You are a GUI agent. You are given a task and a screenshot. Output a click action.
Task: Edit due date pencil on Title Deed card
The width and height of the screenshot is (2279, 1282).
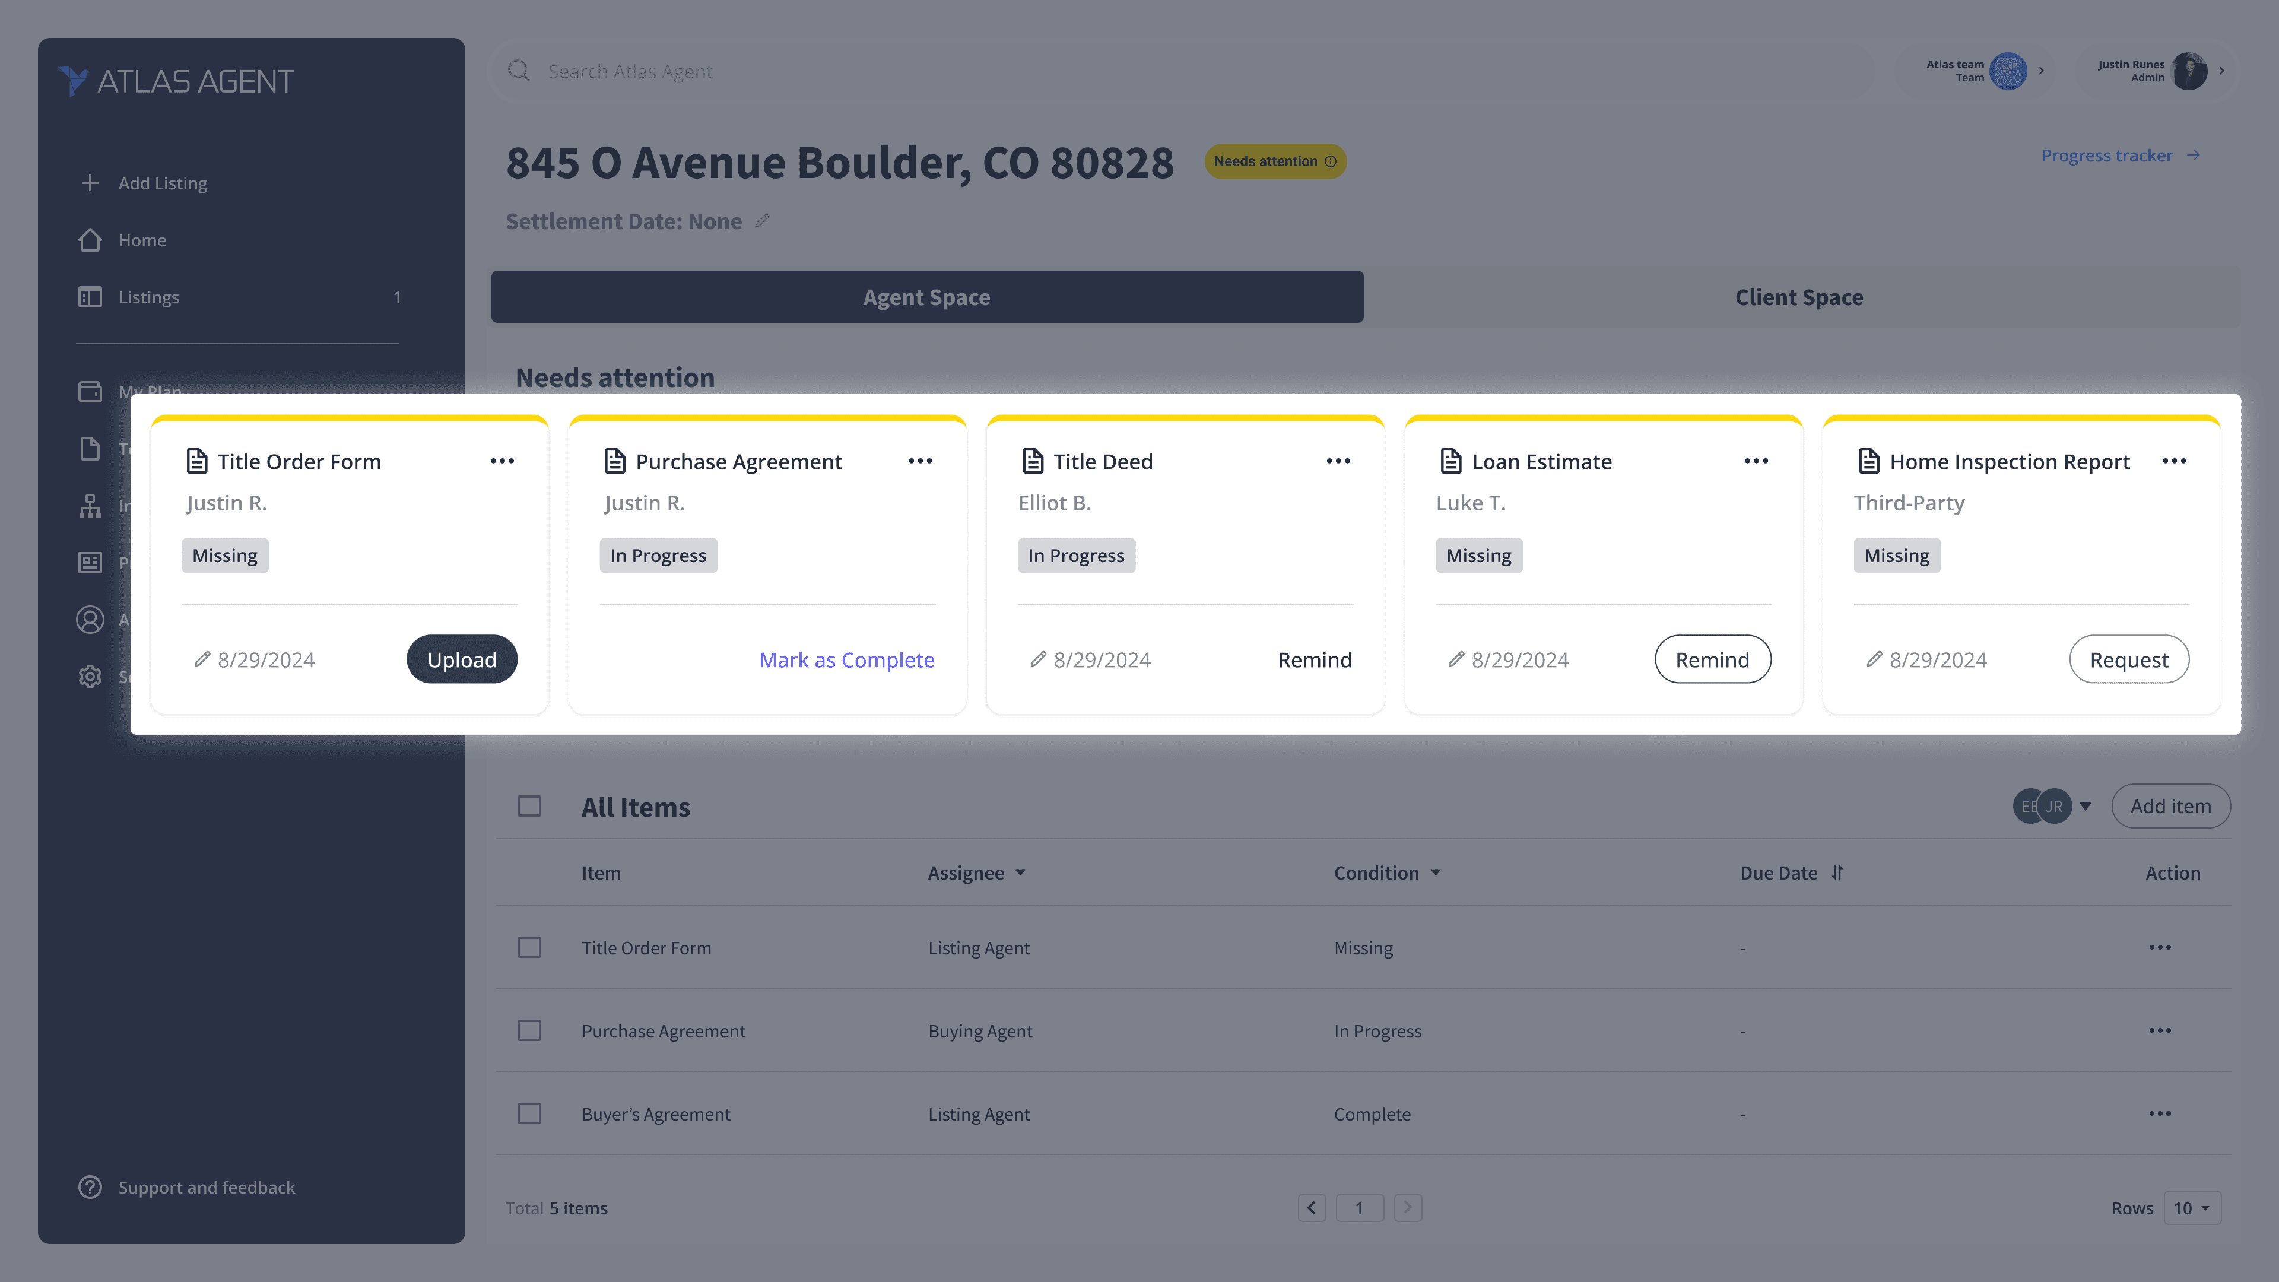point(1038,659)
